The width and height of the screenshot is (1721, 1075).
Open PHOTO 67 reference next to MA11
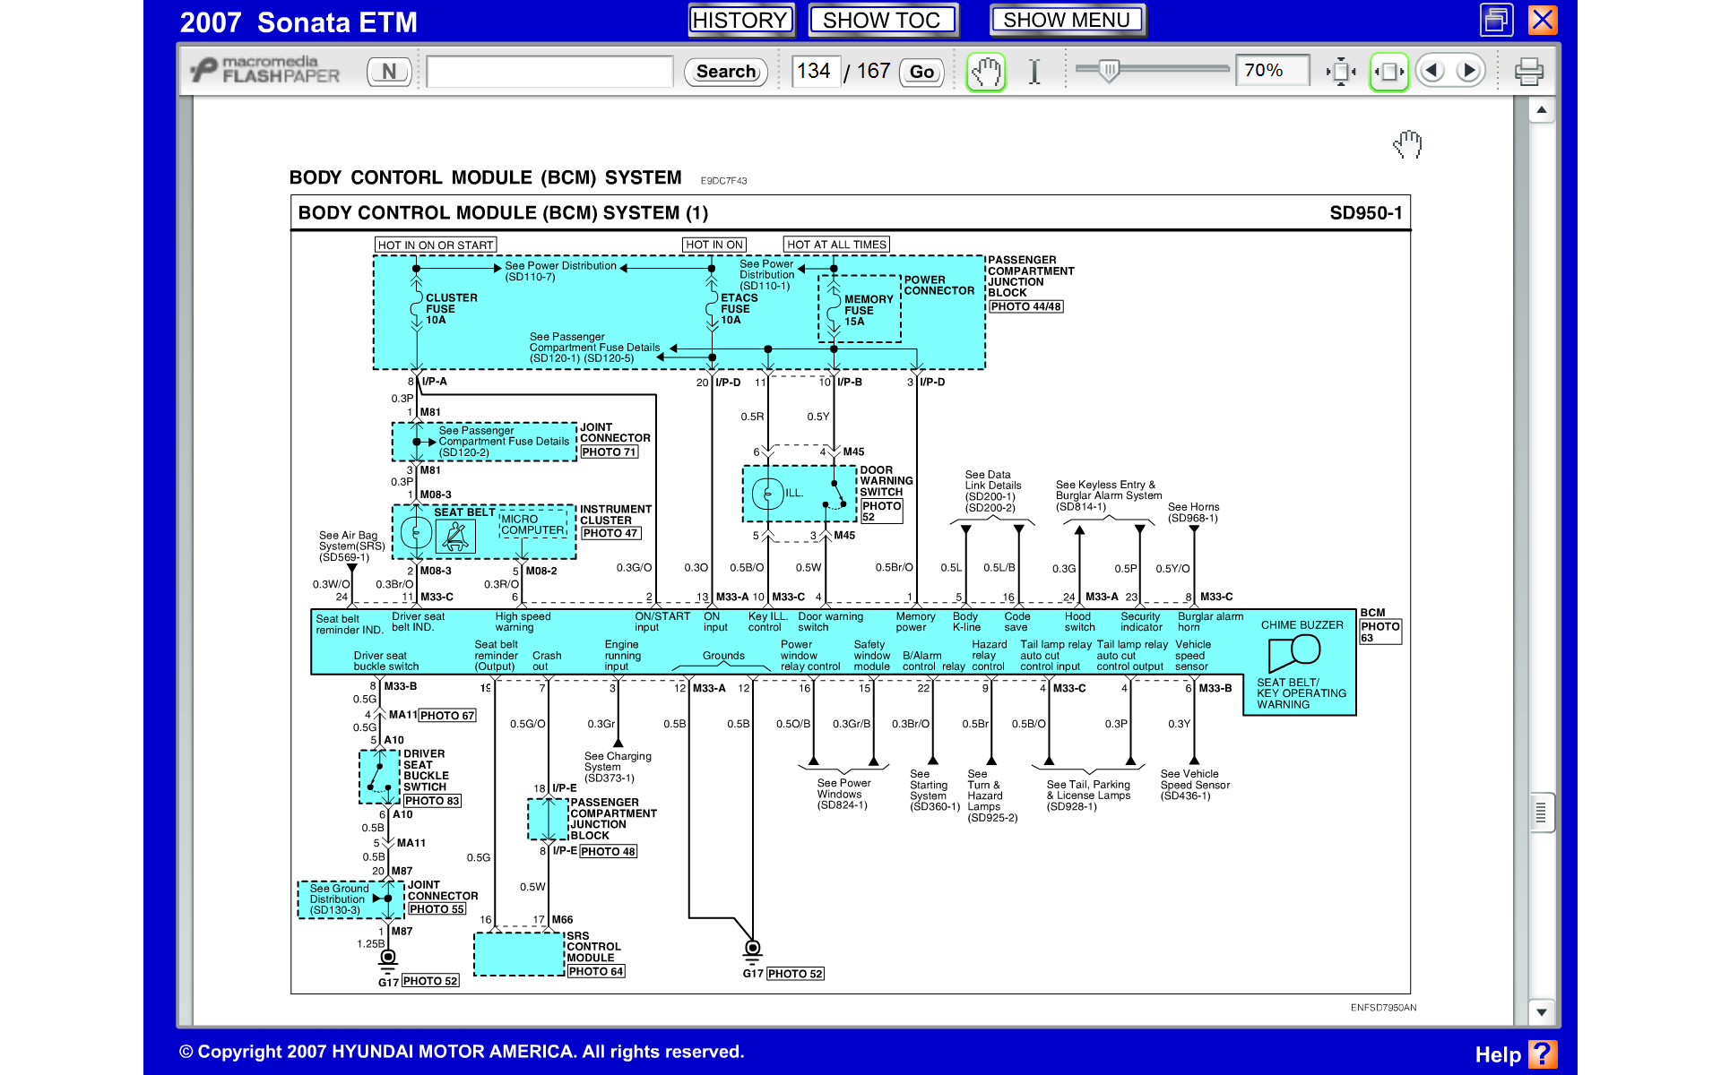click(447, 716)
